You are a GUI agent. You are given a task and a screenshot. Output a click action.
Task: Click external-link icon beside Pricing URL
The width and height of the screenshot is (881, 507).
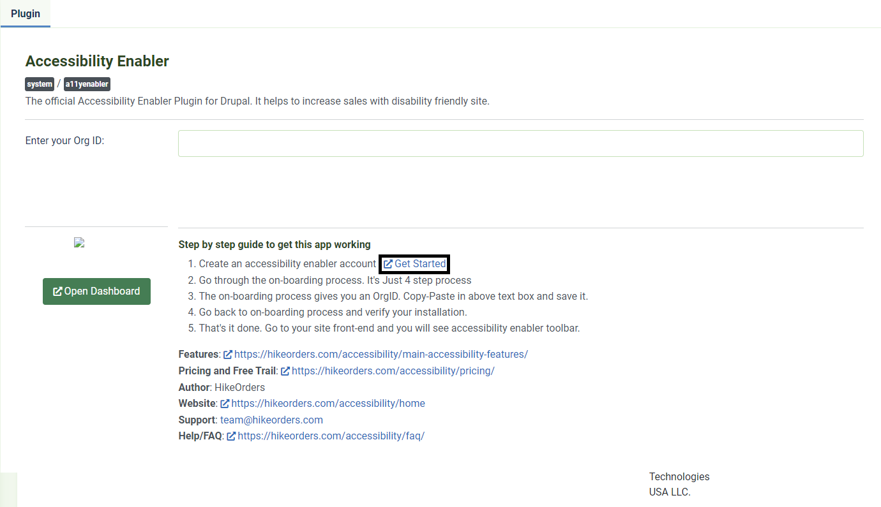[x=285, y=371]
